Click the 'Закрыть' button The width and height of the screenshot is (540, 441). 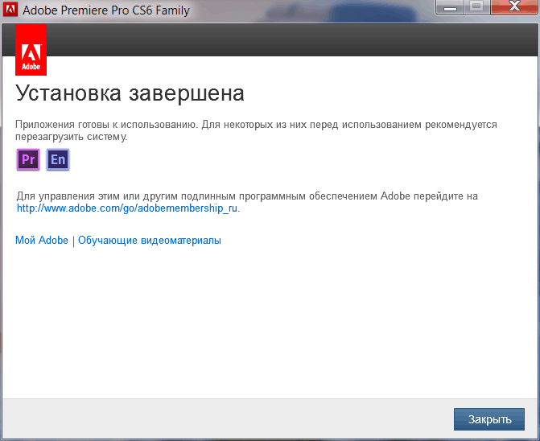[489, 419]
